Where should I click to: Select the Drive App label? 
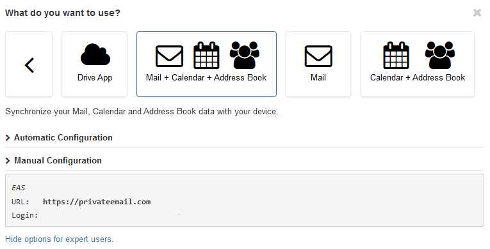(95, 78)
